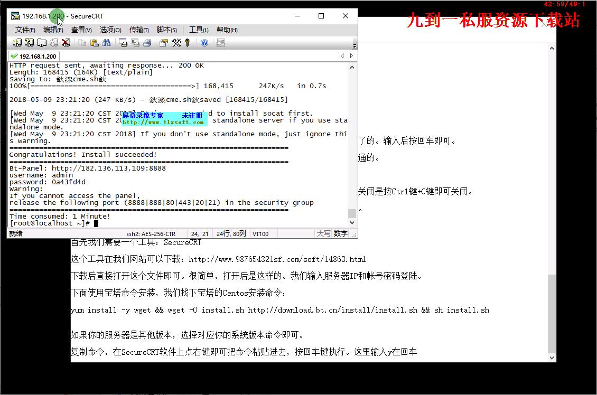
Task: Open Quick Connect from the toolbar
Action: 30,43
